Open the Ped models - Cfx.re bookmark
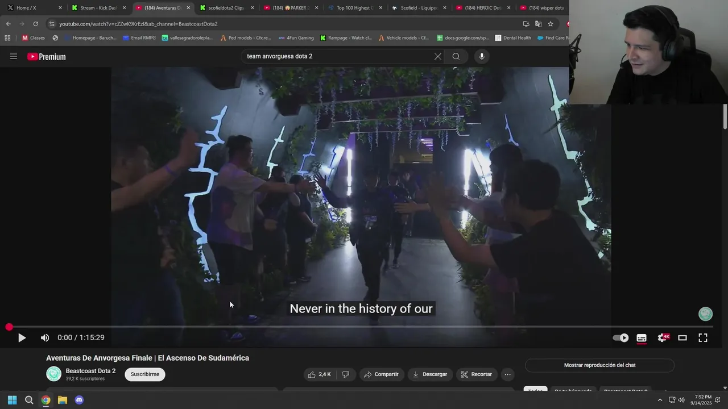This screenshot has width=728, height=409. pos(245,38)
